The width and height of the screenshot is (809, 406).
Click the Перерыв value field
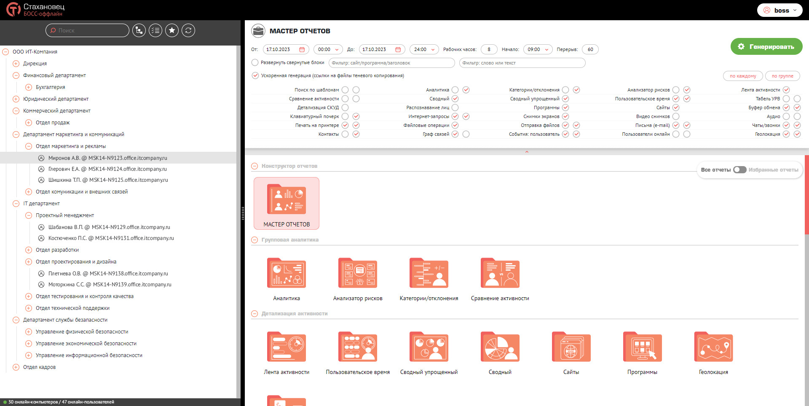click(x=590, y=49)
